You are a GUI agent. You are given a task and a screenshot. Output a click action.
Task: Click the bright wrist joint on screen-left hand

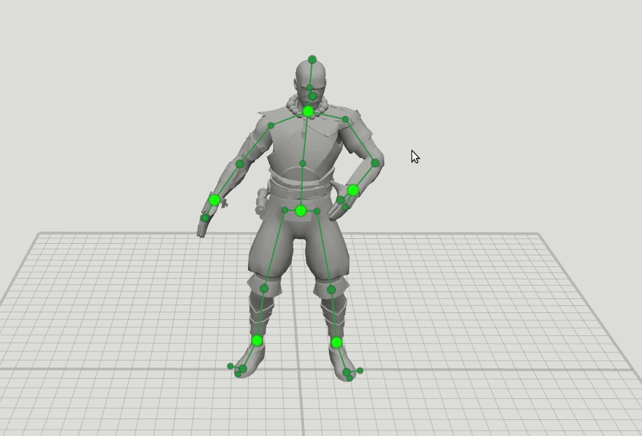click(214, 200)
